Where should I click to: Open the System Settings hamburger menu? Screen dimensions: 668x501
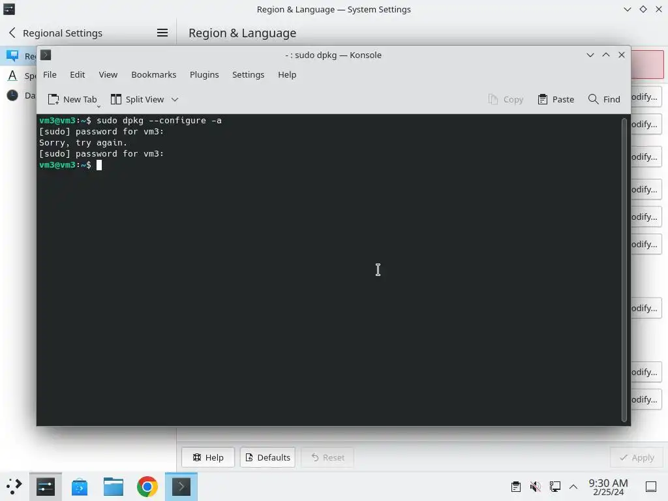[162, 33]
